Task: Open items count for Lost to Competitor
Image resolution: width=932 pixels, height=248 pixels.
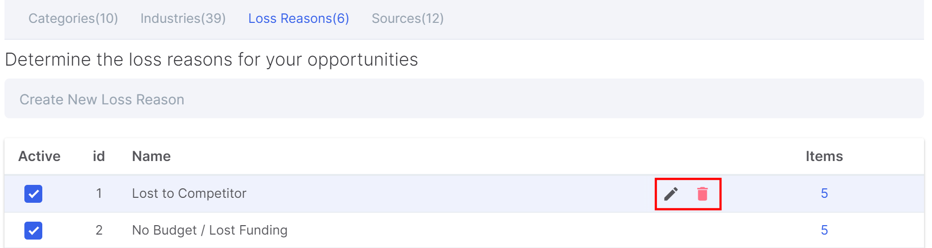Action: tap(824, 193)
